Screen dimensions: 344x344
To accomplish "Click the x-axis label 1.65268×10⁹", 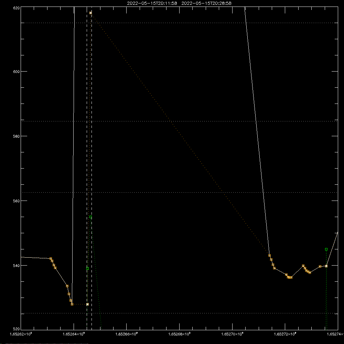I will point(180,334).
